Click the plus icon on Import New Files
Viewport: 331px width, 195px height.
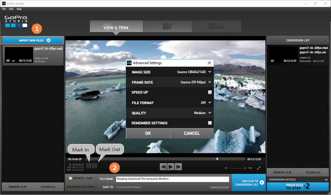pos(48,41)
